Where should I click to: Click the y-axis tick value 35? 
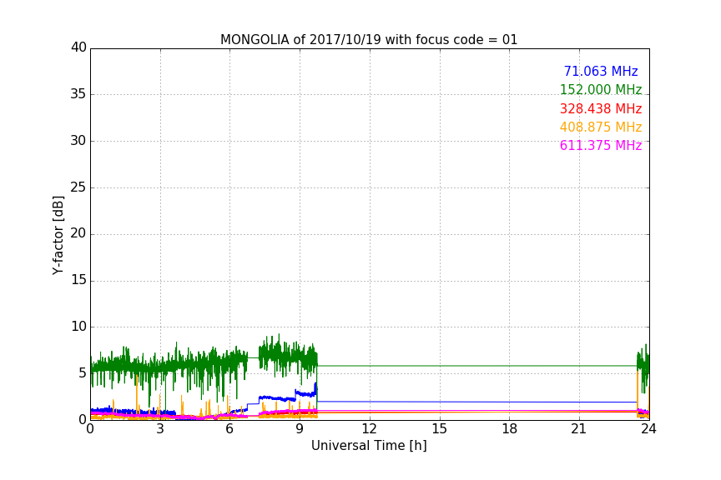[78, 94]
